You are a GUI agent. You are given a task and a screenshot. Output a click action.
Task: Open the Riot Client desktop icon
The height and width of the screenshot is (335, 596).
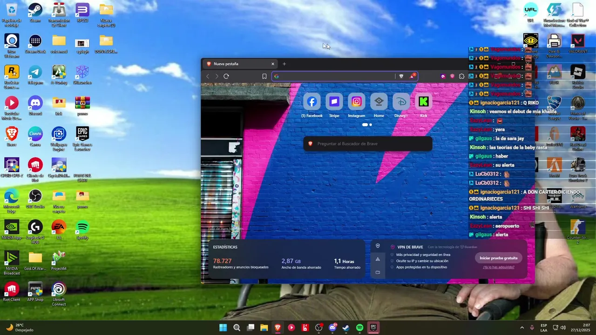click(12, 292)
